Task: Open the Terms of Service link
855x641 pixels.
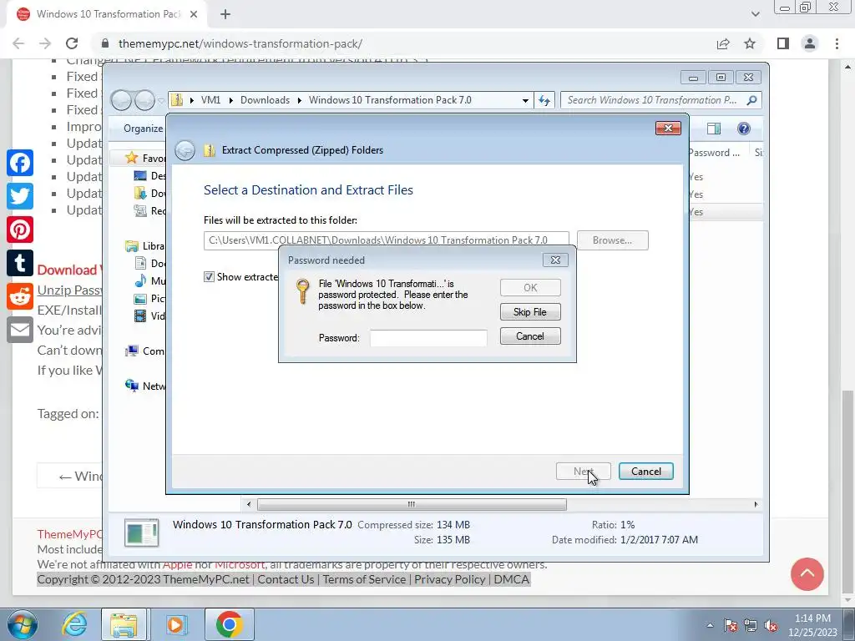Action: coord(364,579)
